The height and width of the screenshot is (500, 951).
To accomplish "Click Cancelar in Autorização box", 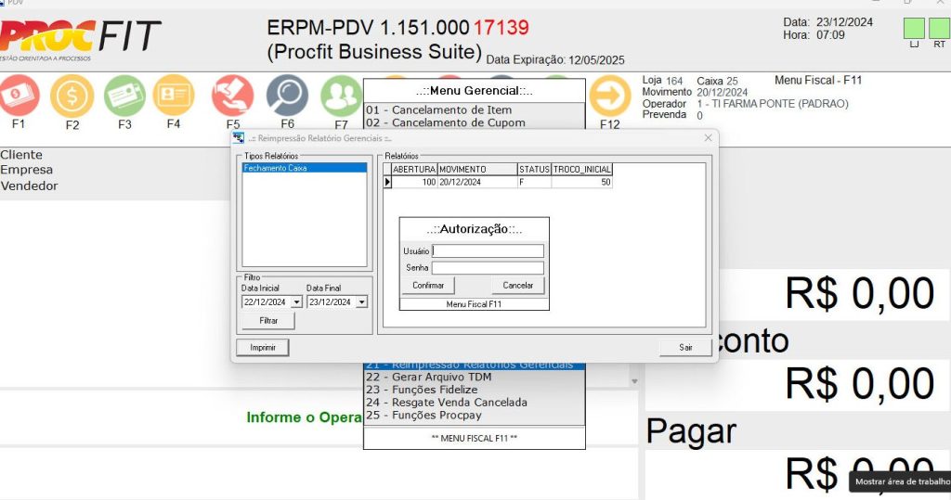I will pyautogui.click(x=518, y=286).
